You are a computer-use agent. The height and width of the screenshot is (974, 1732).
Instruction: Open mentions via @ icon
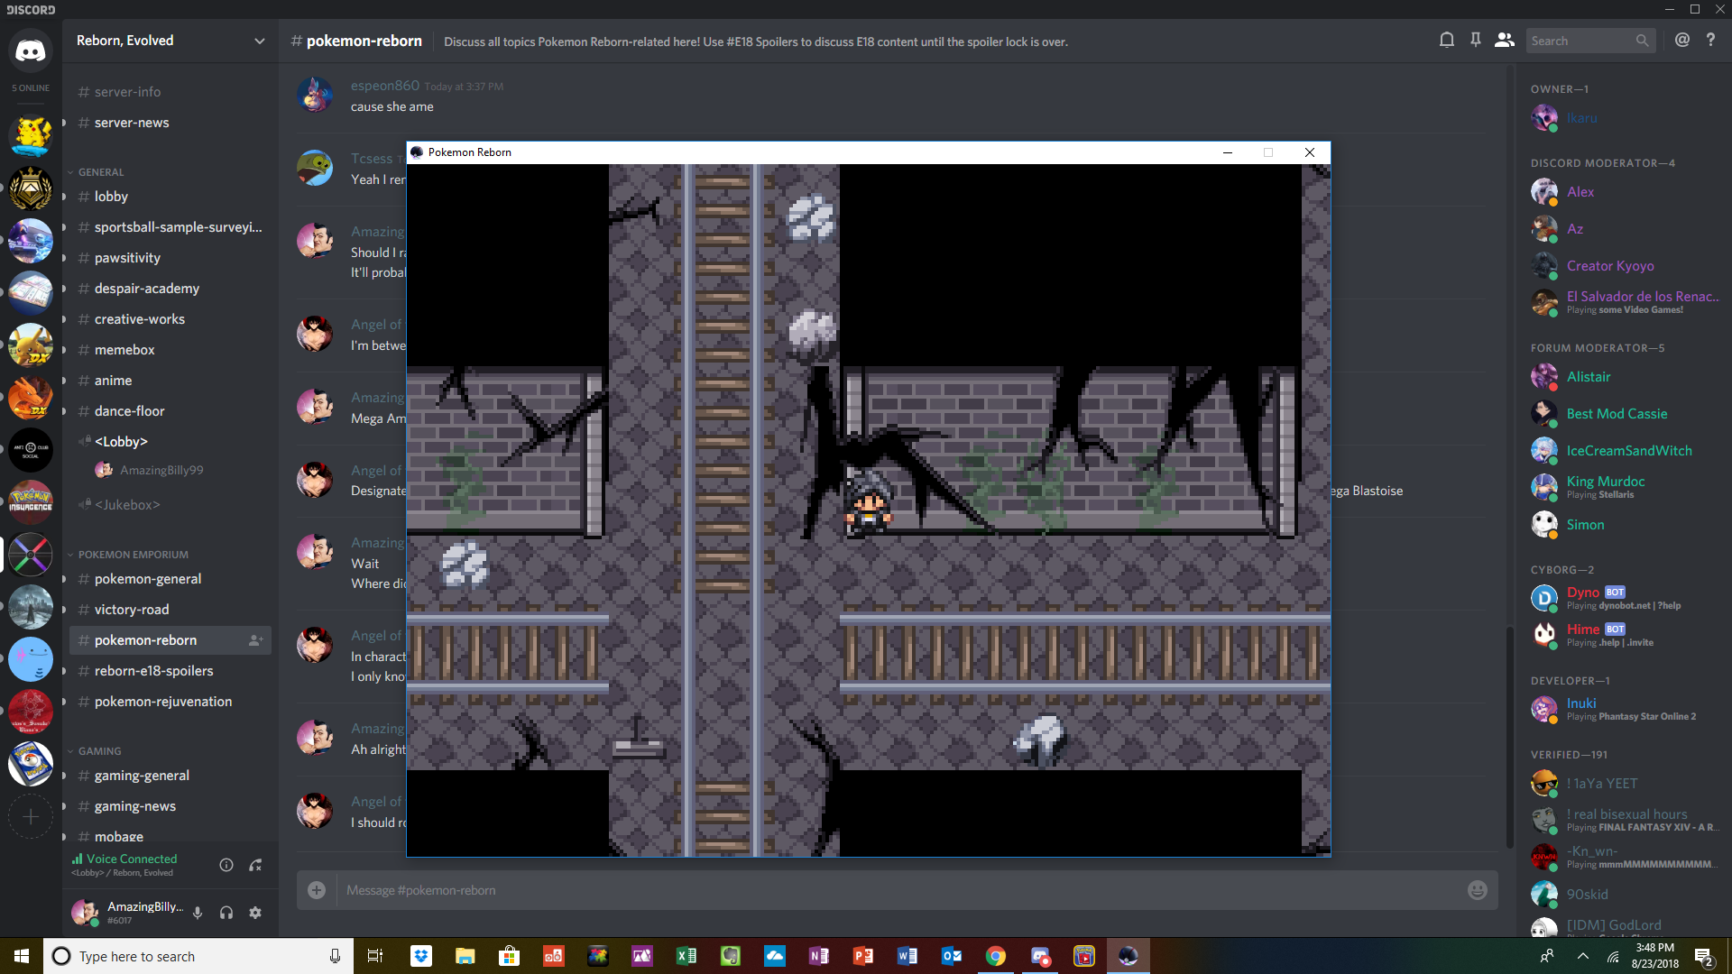pos(1682,41)
